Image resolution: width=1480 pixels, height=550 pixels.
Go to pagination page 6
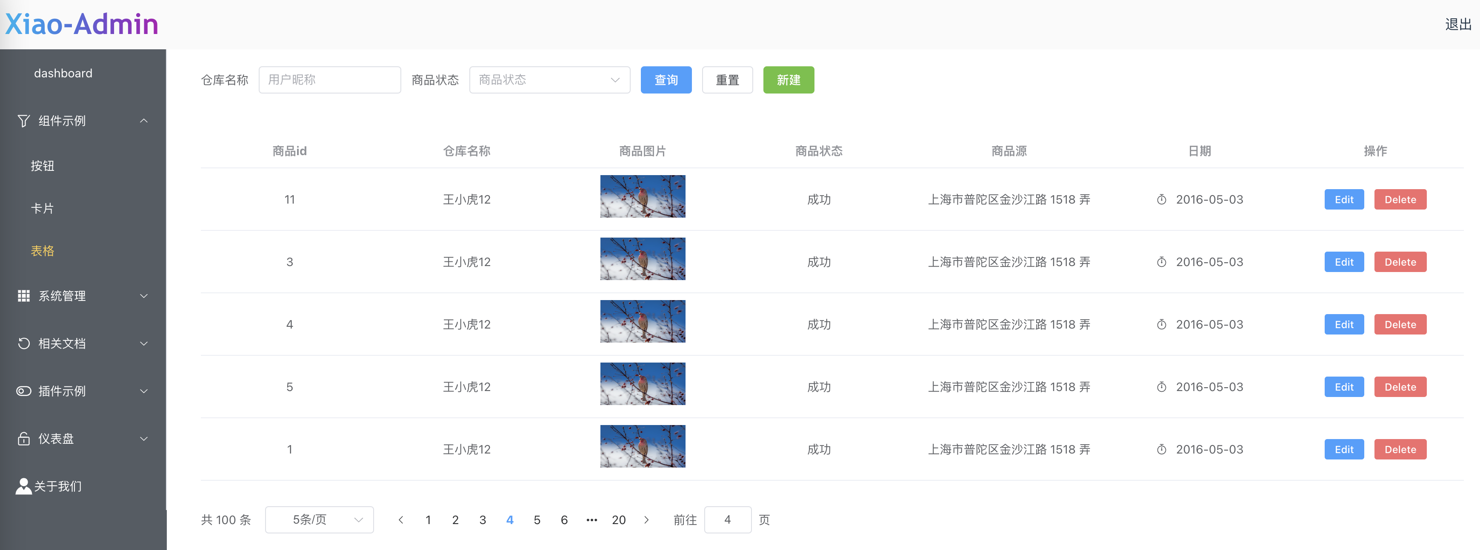tap(564, 519)
